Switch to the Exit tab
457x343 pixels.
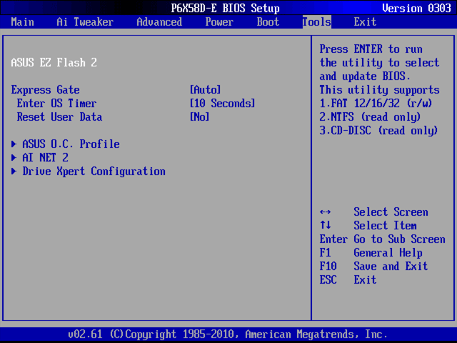pos(365,22)
